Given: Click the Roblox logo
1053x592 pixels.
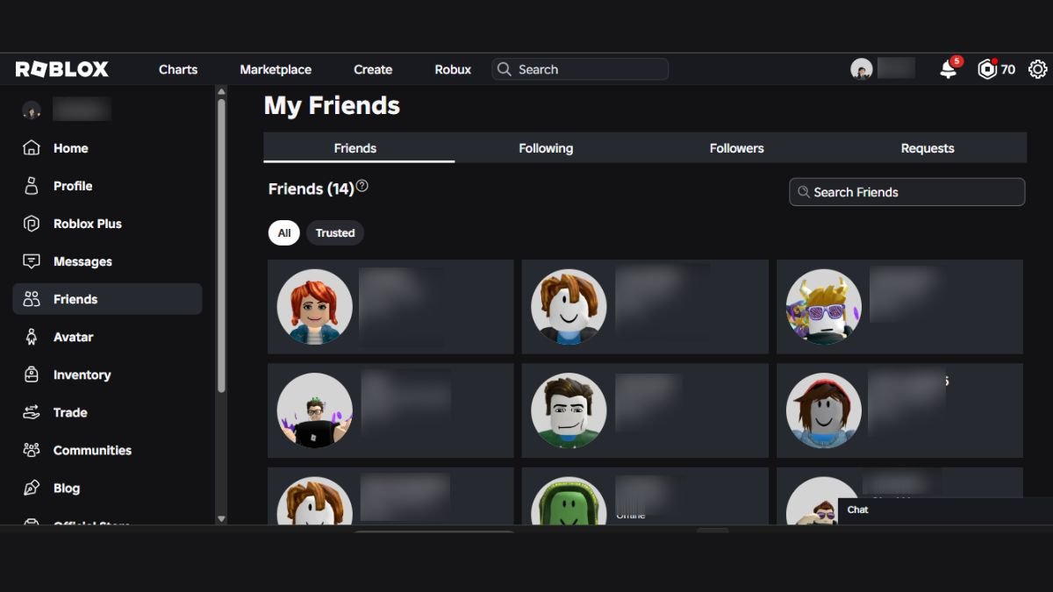Looking at the screenshot, I should tap(62, 69).
